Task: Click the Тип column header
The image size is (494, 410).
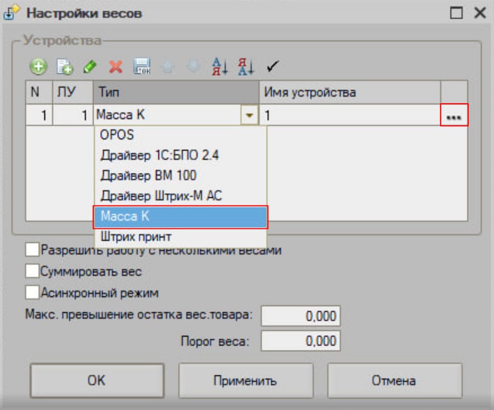Action: (x=176, y=92)
